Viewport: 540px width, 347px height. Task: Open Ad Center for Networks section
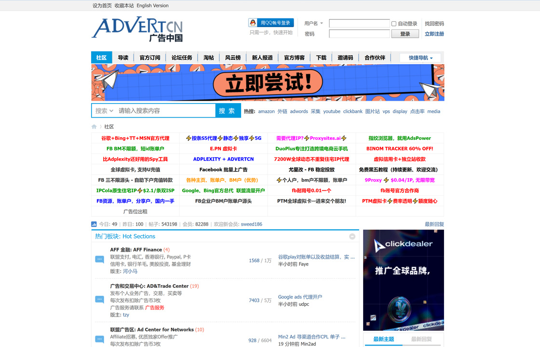pyautogui.click(x=152, y=330)
